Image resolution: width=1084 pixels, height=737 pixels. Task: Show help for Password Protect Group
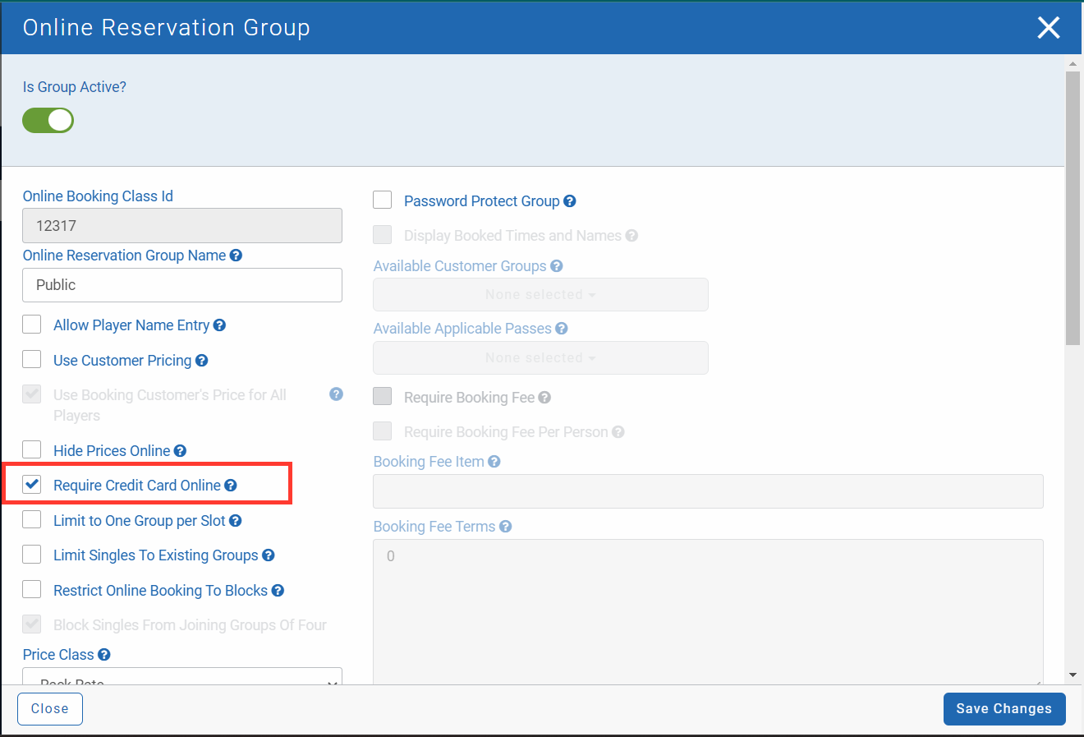[x=569, y=200]
